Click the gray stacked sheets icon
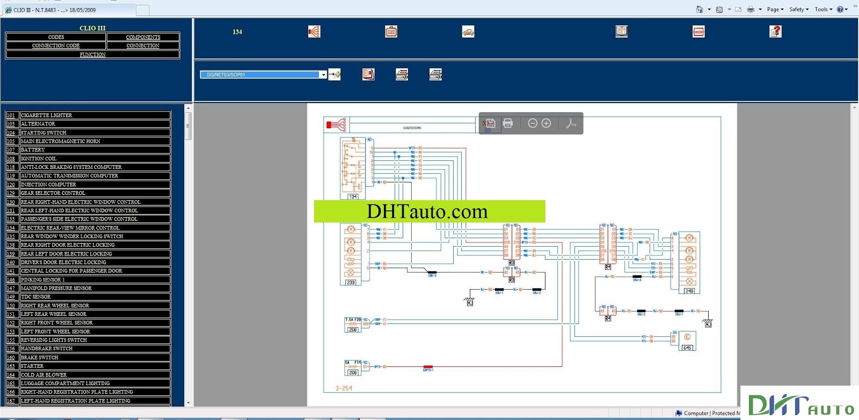The height and width of the screenshot is (420, 859). (x=435, y=74)
